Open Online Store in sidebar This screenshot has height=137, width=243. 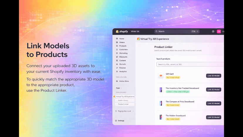pyautogui.click(x=124, y=81)
